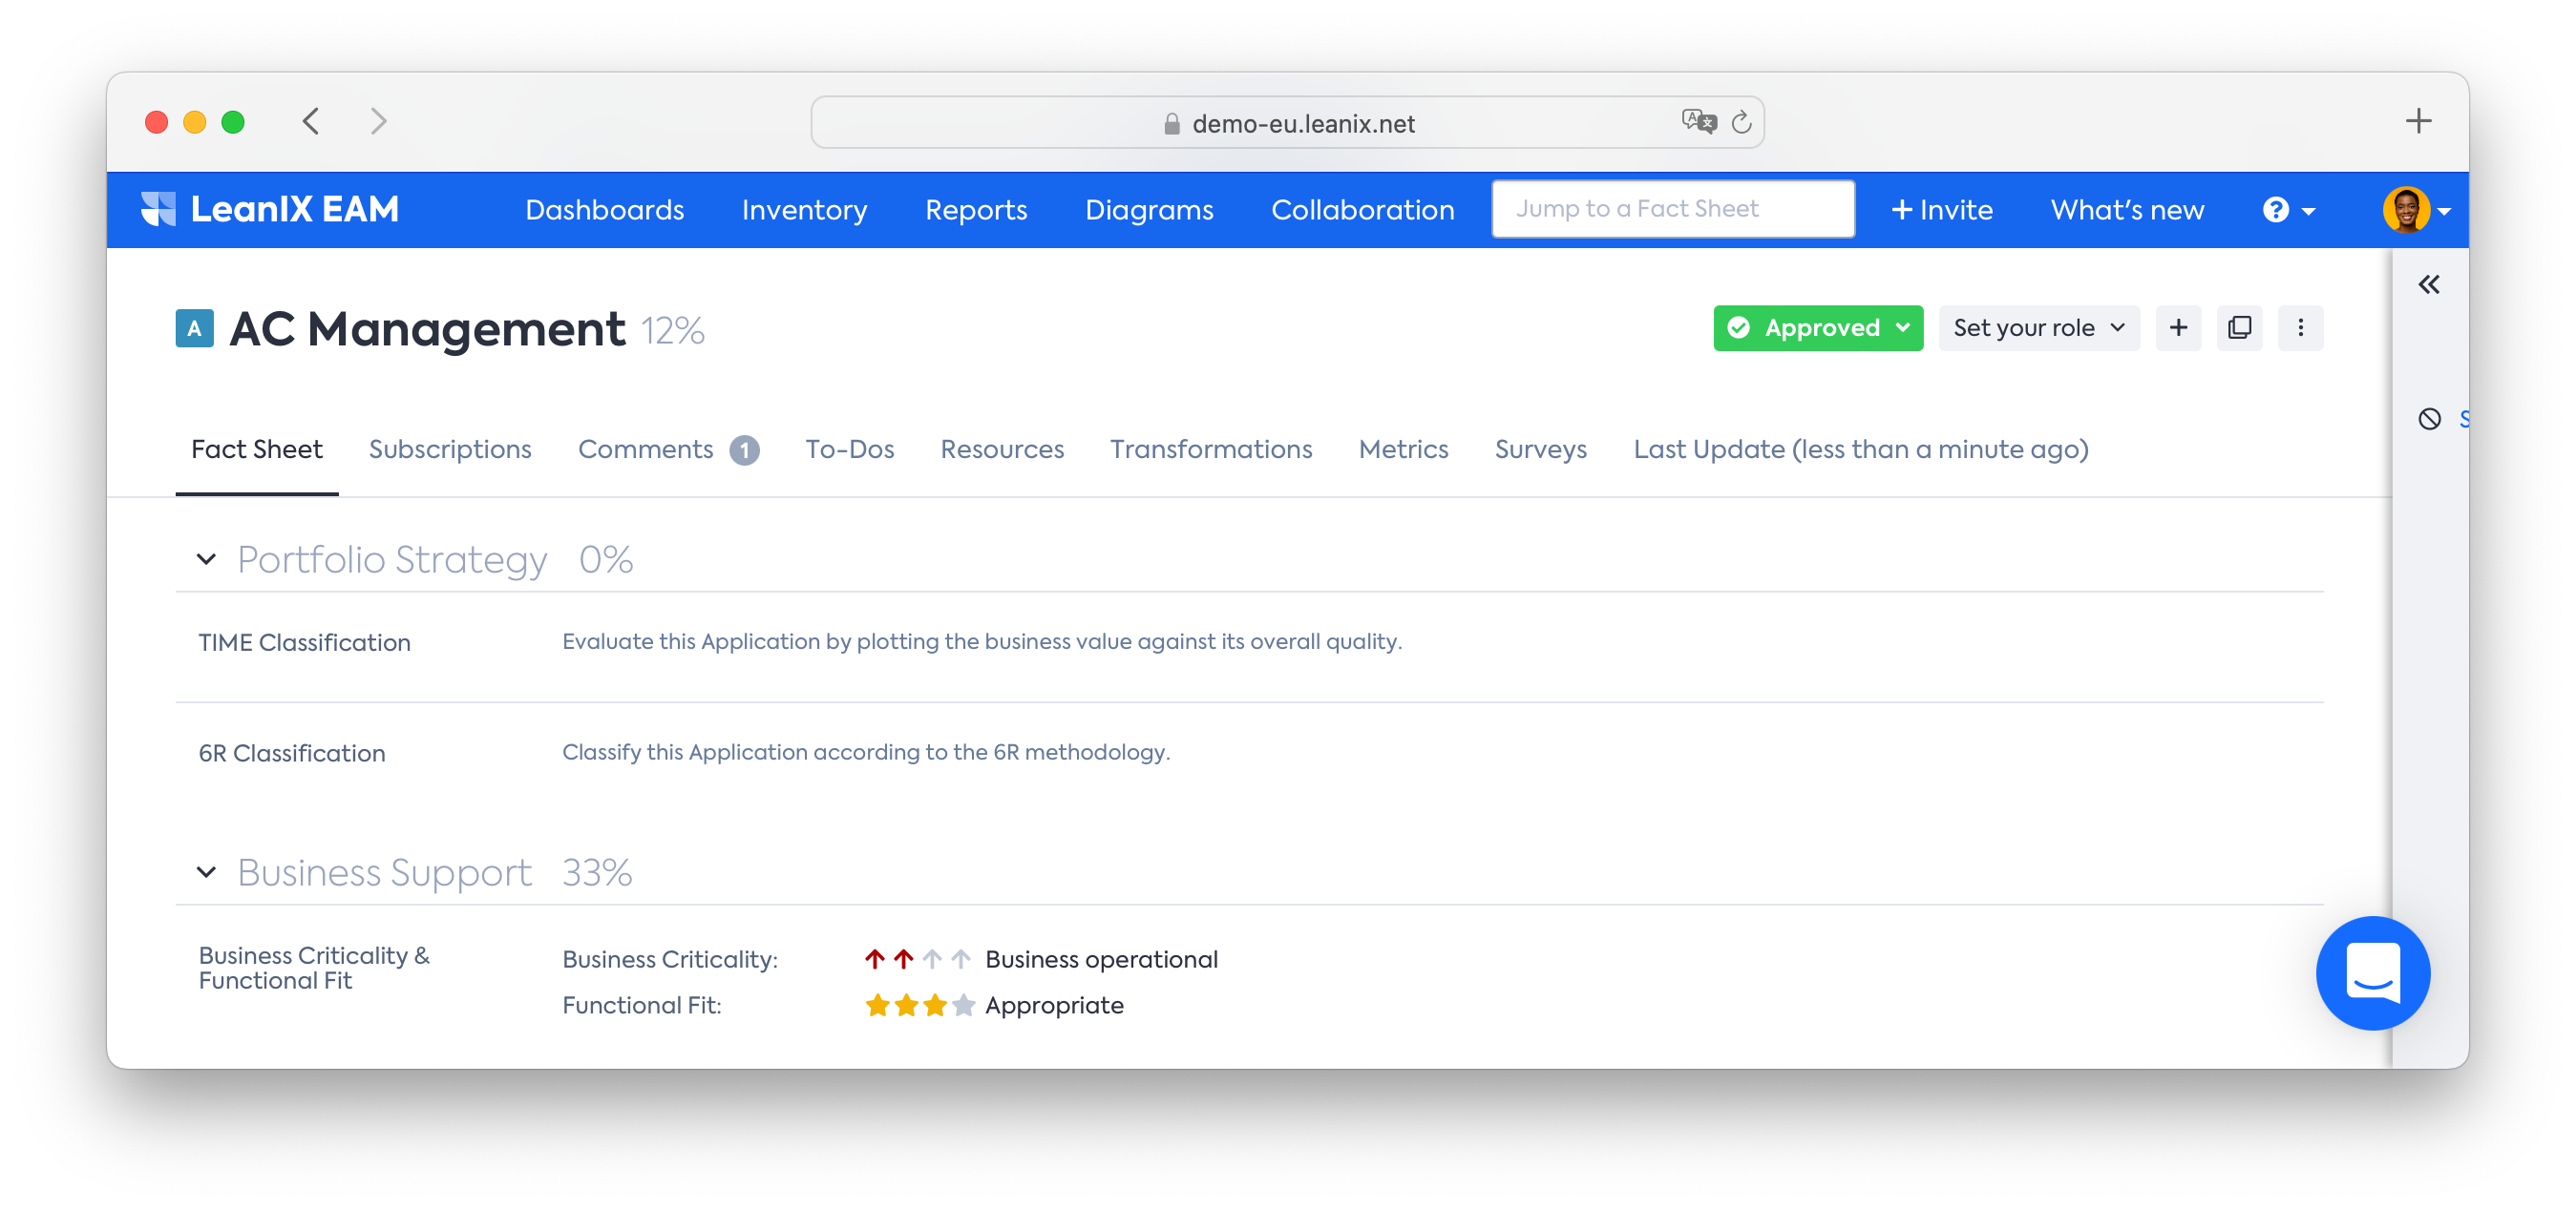Open the Set your role dropdown
Image resolution: width=2576 pixels, height=1210 pixels.
point(2038,327)
